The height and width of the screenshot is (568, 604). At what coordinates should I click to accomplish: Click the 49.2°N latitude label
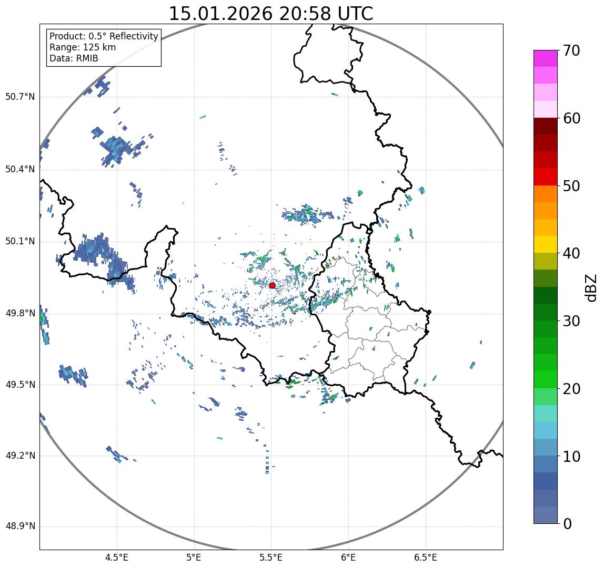[20, 456]
